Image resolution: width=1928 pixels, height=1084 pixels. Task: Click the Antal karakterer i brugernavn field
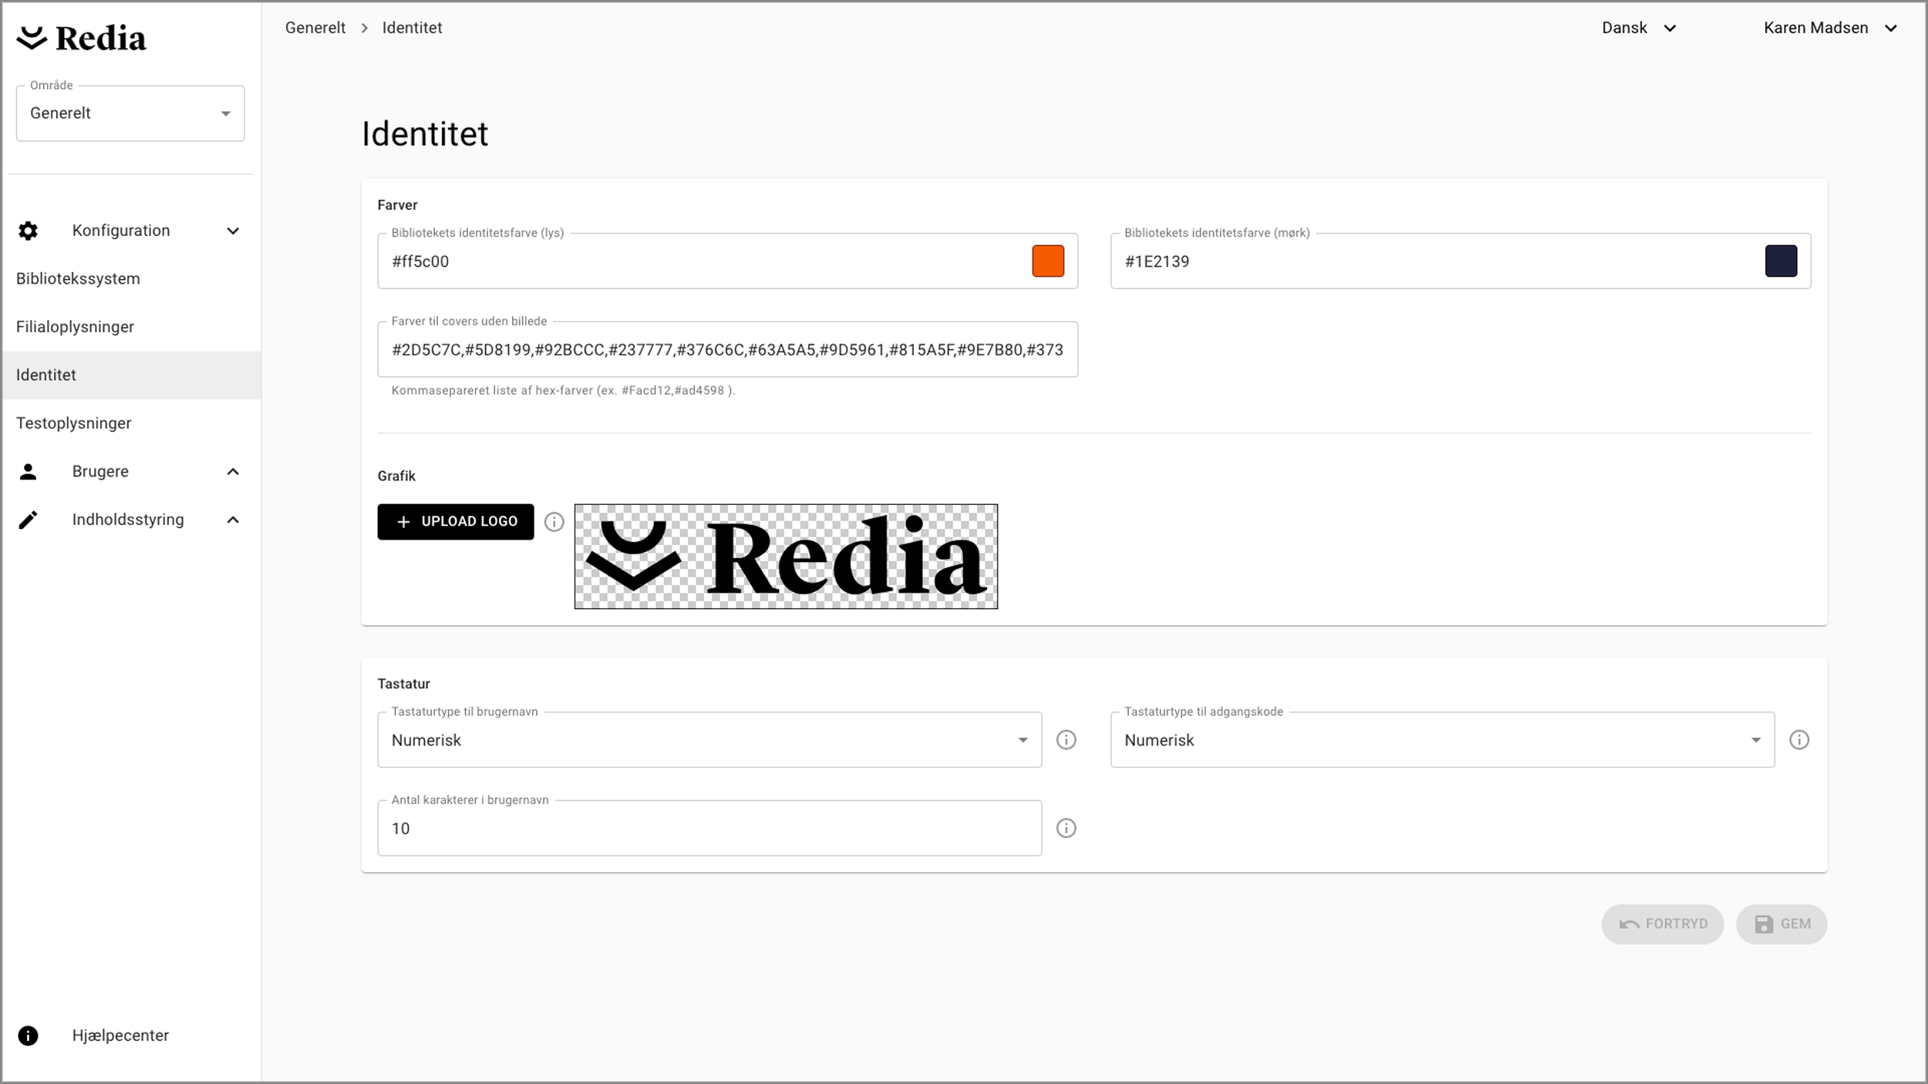point(709,828)
